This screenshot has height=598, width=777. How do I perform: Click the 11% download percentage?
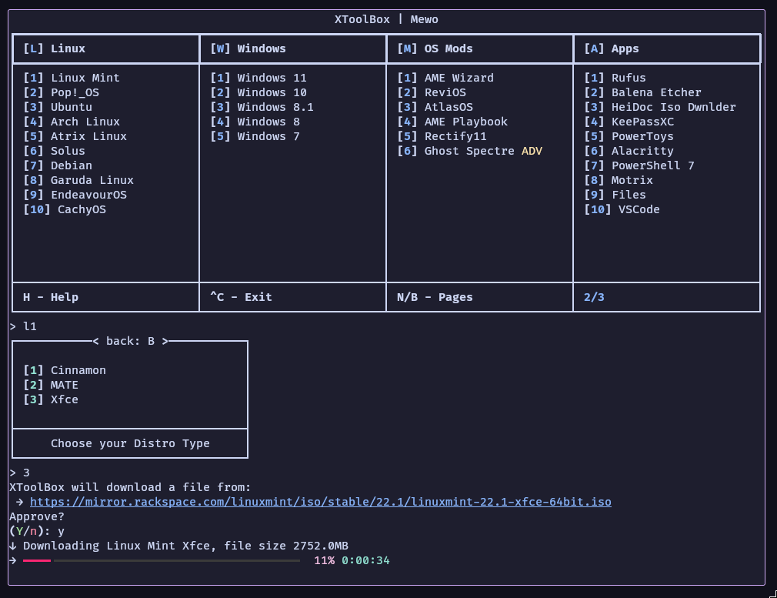pos(324,561)
